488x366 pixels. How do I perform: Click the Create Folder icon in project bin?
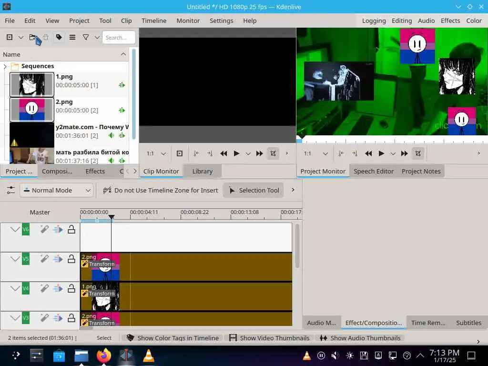(x=32, y=37)
